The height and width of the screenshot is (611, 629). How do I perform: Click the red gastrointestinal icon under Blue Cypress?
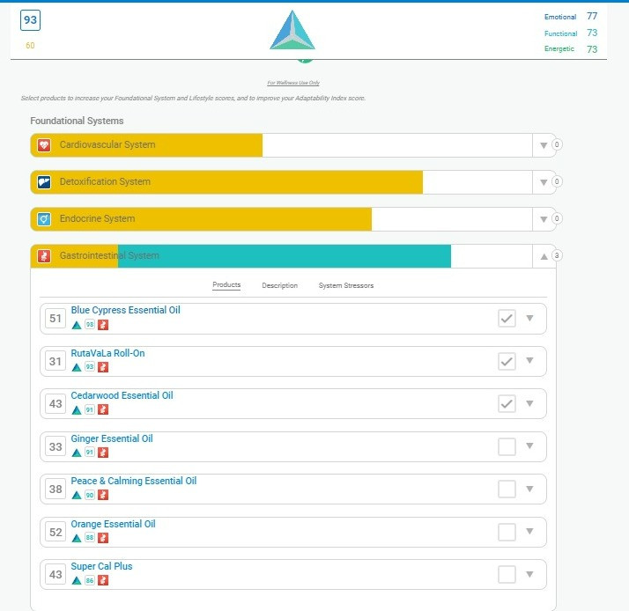click(103, 325)
